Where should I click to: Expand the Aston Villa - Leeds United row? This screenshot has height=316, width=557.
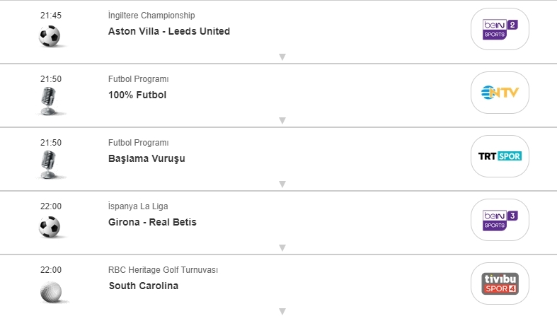click(x=282, y=57)
